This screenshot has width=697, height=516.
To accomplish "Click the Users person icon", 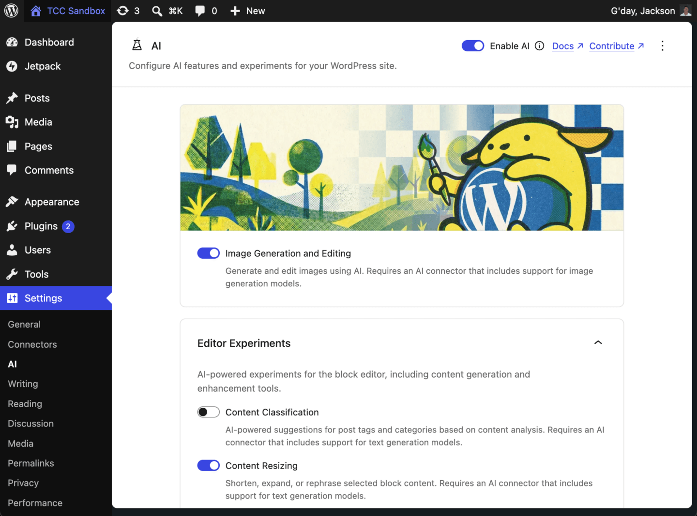I will click(12, 250).
